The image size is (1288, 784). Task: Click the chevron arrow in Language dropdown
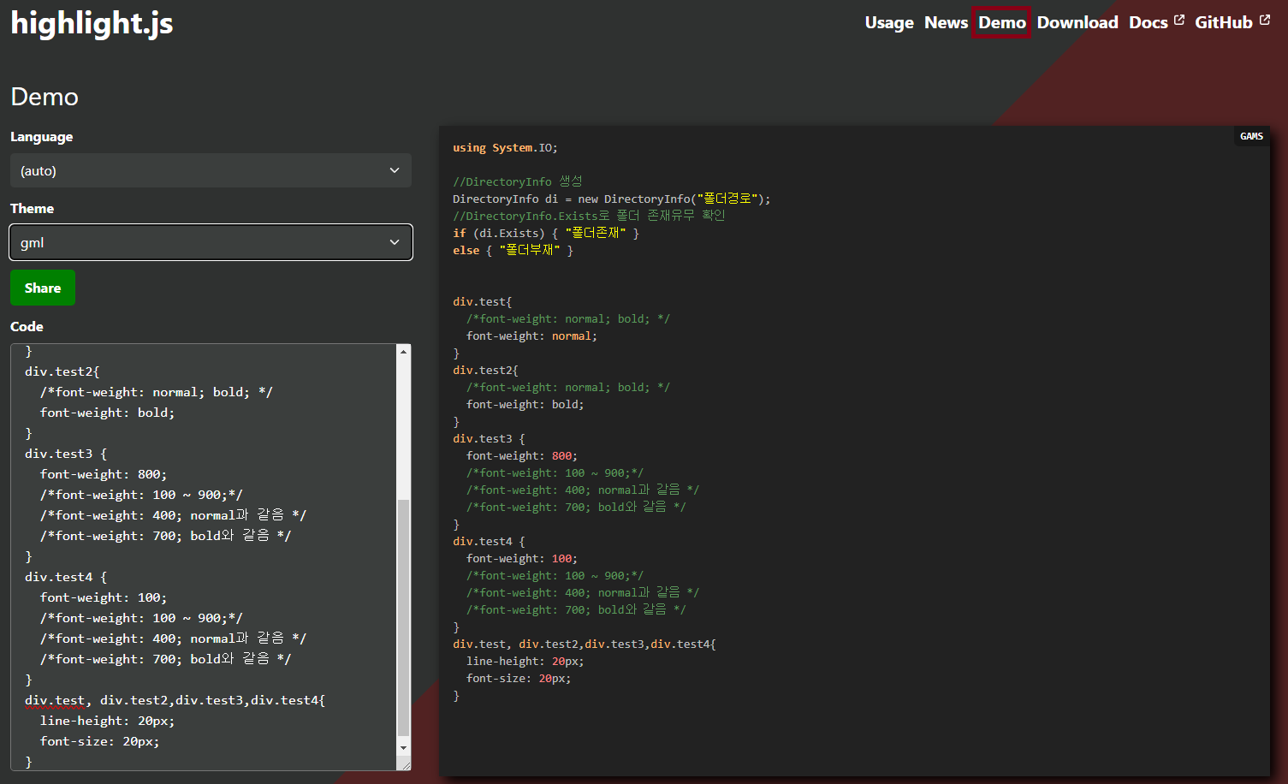click(395, 170)
